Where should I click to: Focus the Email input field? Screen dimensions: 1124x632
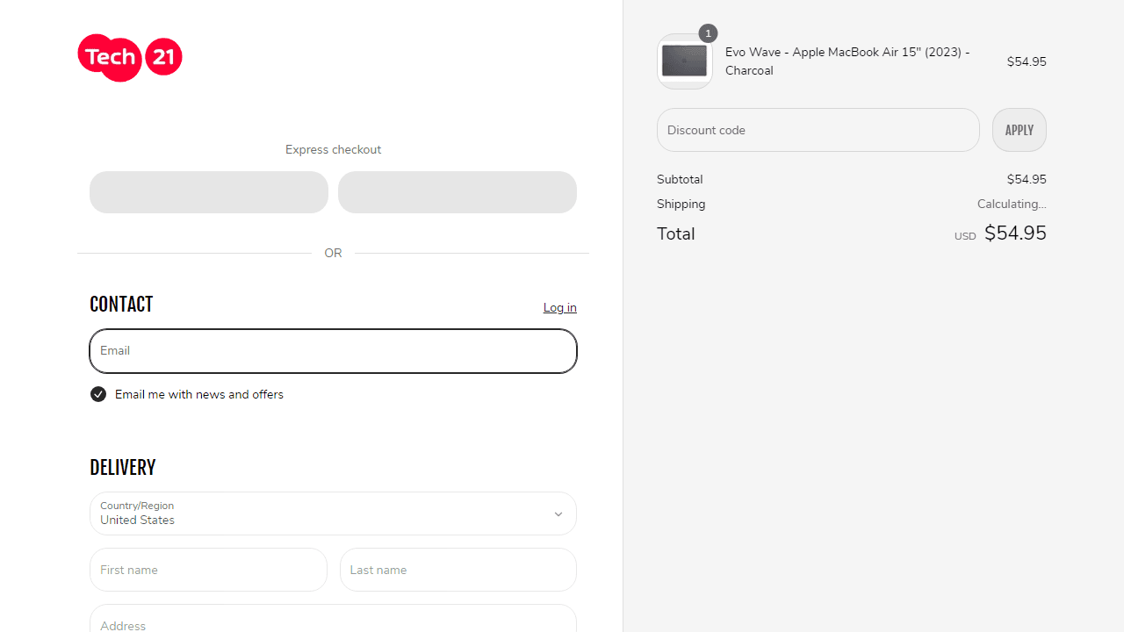(x=333, y=351)
